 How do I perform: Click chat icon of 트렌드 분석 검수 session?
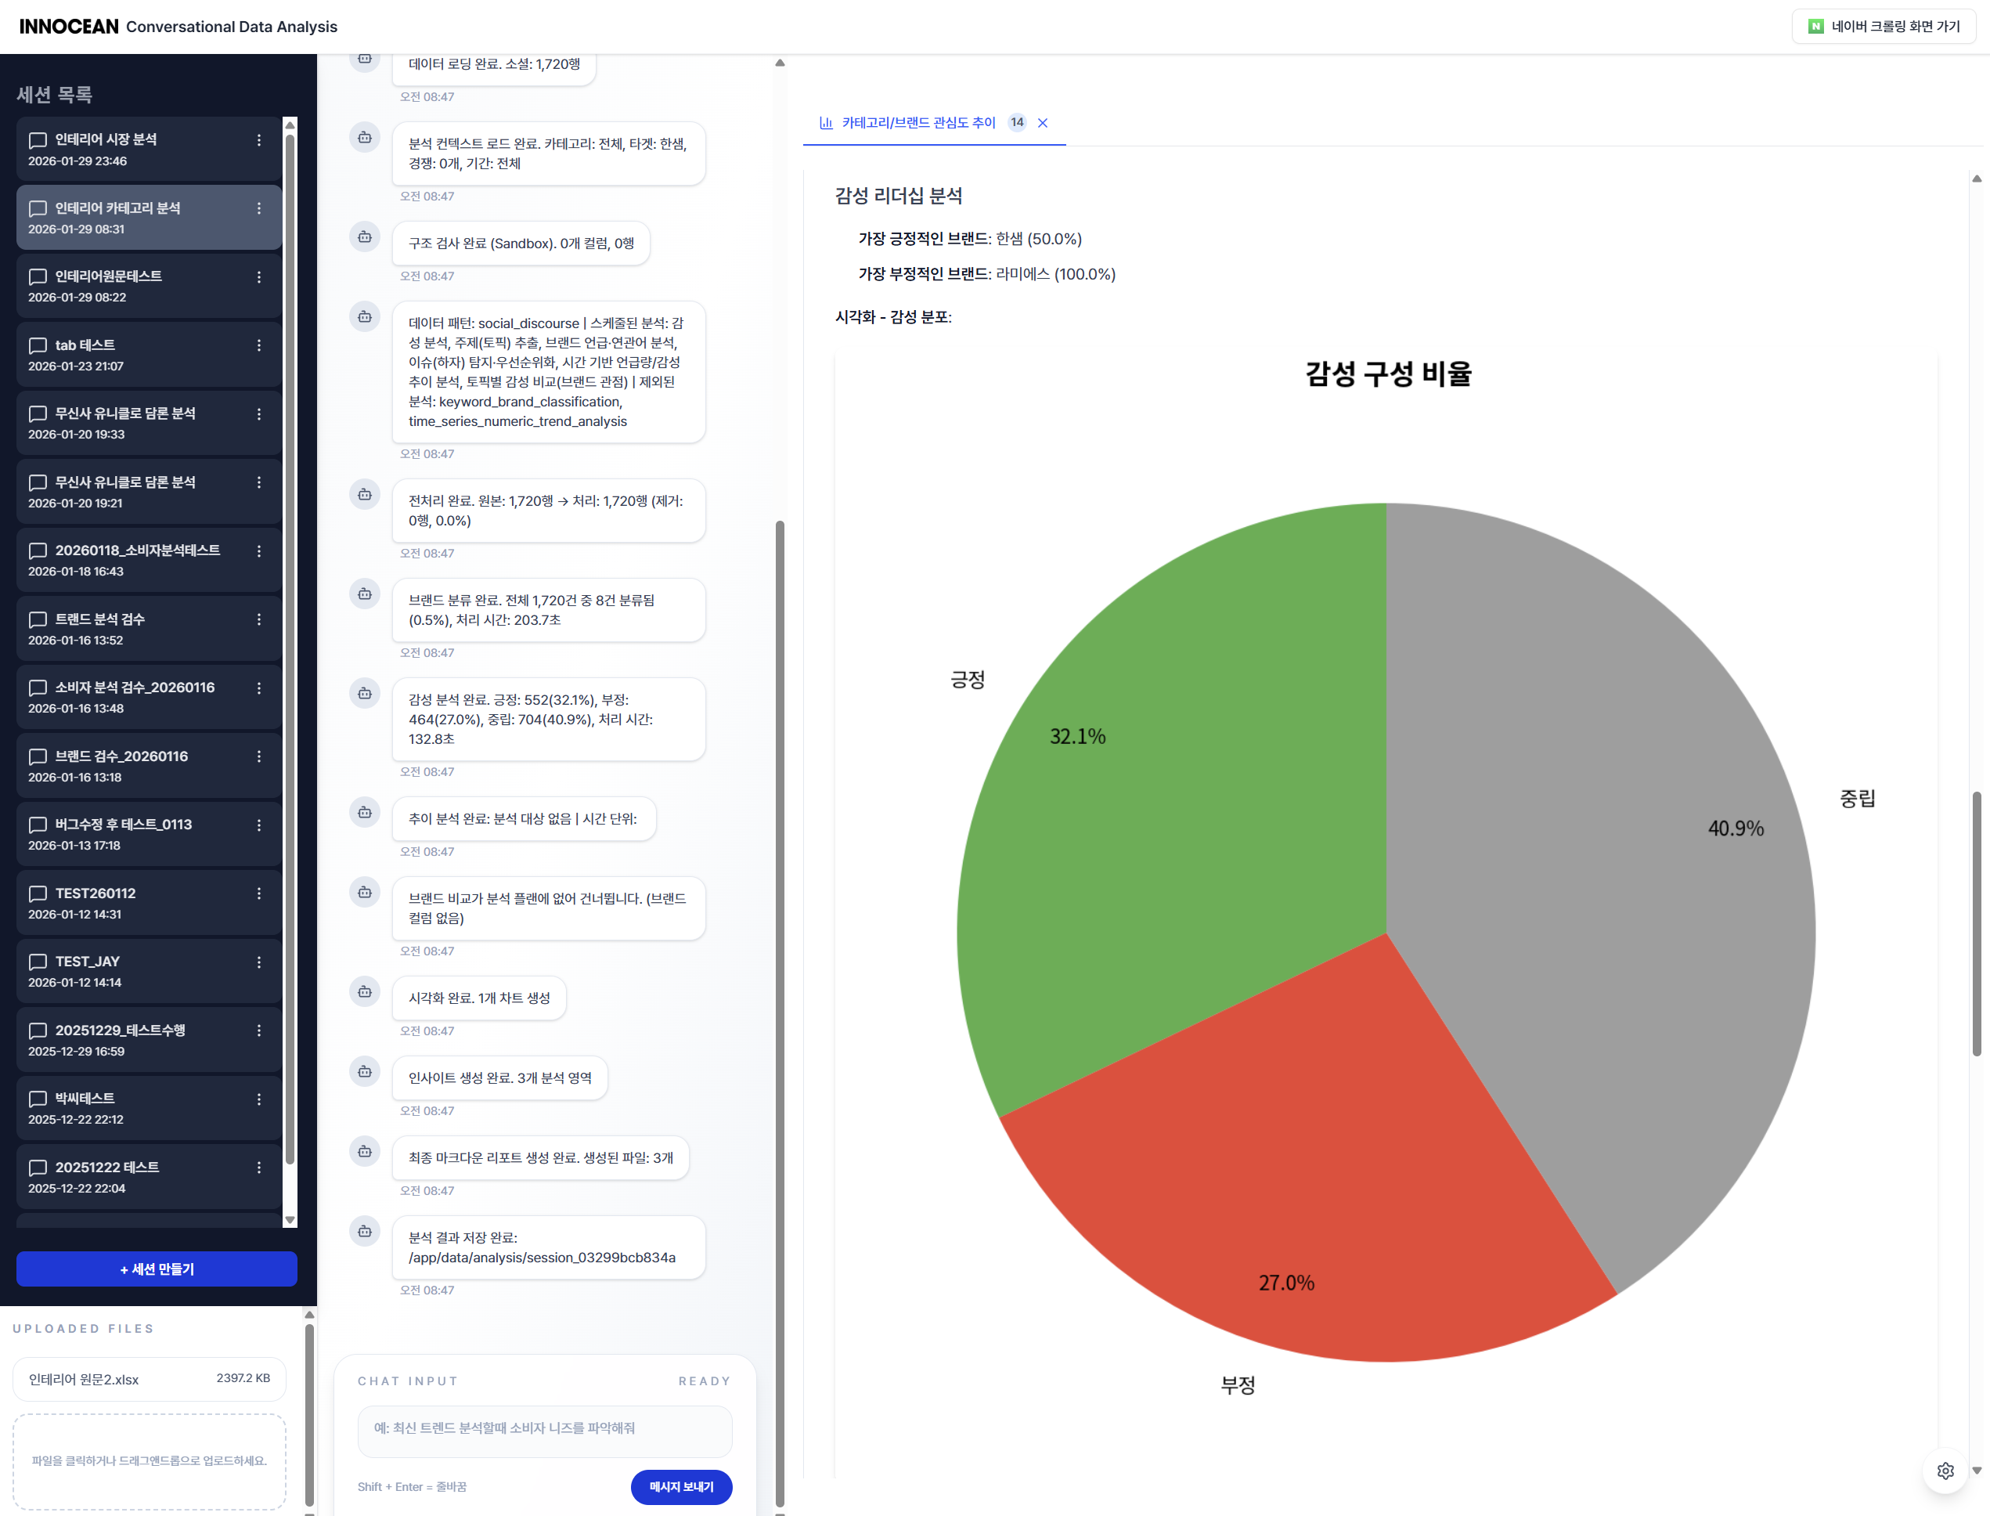coord(38,619)
